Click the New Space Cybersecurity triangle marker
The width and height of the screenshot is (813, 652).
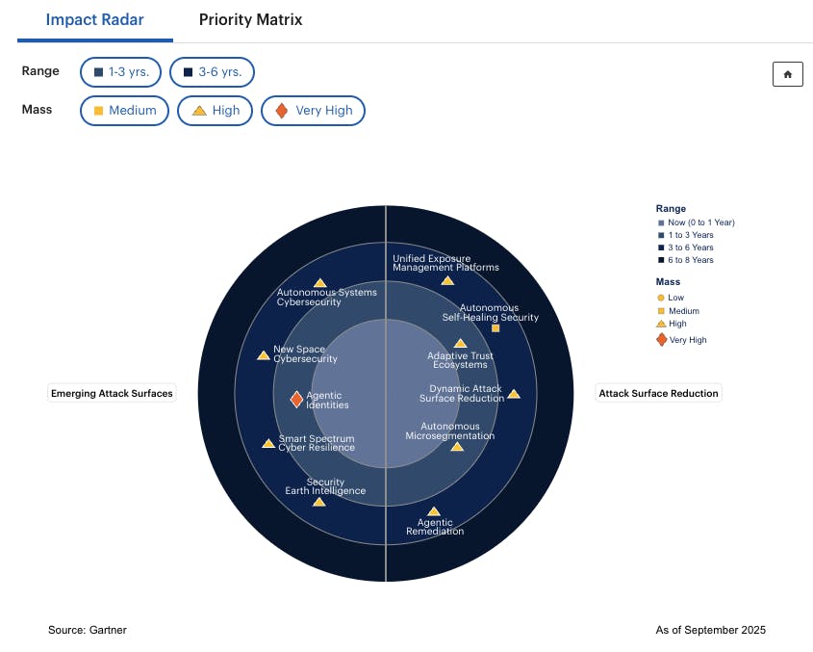point(264,355)
